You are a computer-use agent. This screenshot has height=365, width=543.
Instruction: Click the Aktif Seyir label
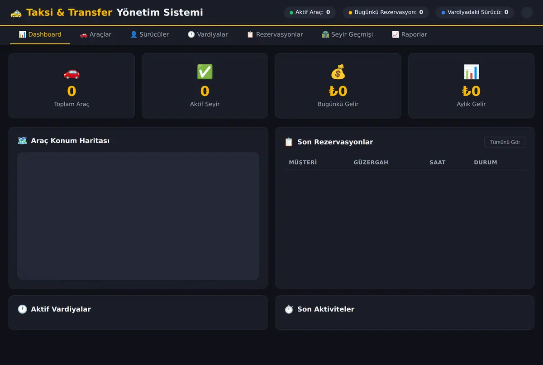(x=205, y=104)
